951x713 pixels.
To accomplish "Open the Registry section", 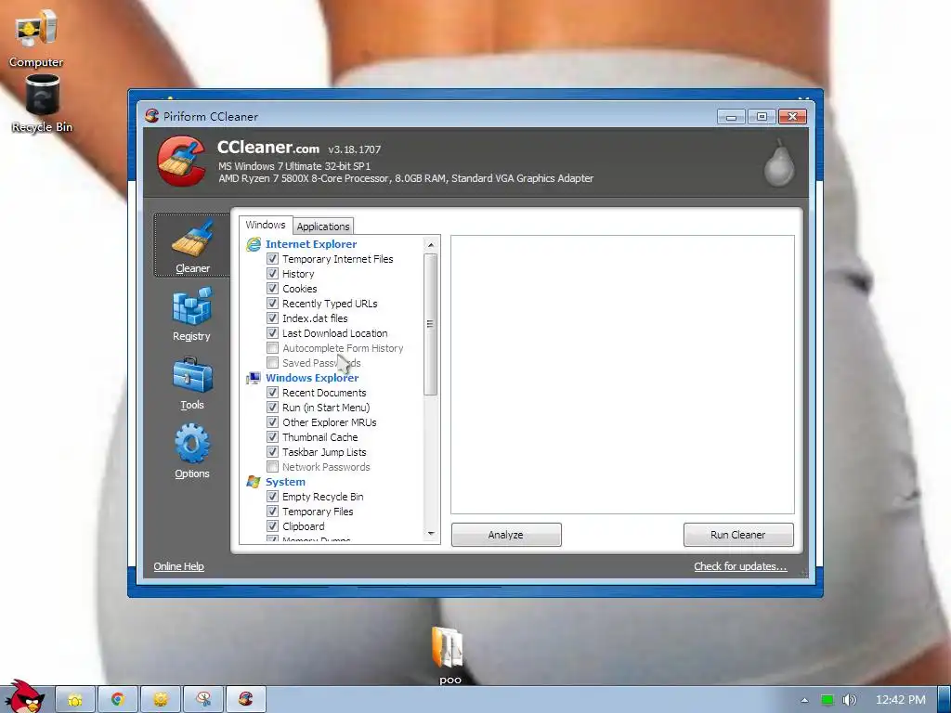I will coord(191,314).
